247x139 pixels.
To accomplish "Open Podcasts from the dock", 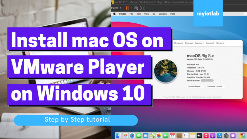I will 213,135.
